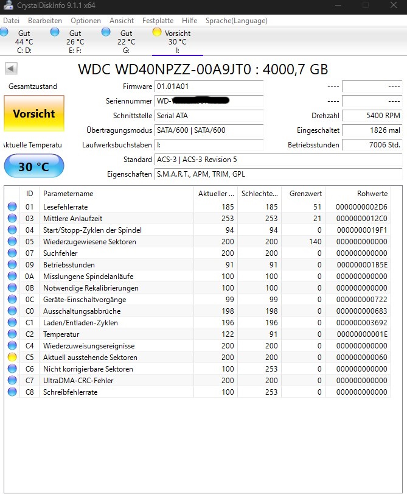
Task: Click the Grenzwert column header
Action: click(303, 194)
